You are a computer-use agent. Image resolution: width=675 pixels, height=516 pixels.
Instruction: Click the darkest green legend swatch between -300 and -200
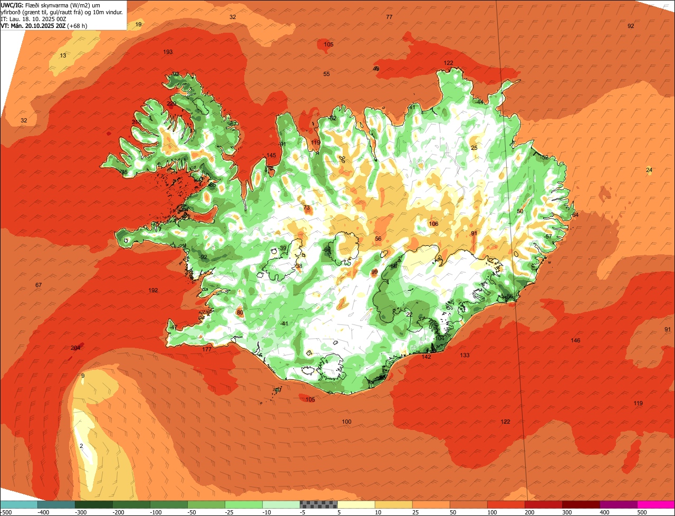(x=93, y=504)
